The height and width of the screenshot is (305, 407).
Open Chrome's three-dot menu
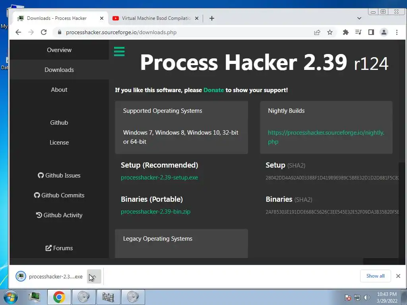[397, 33]
